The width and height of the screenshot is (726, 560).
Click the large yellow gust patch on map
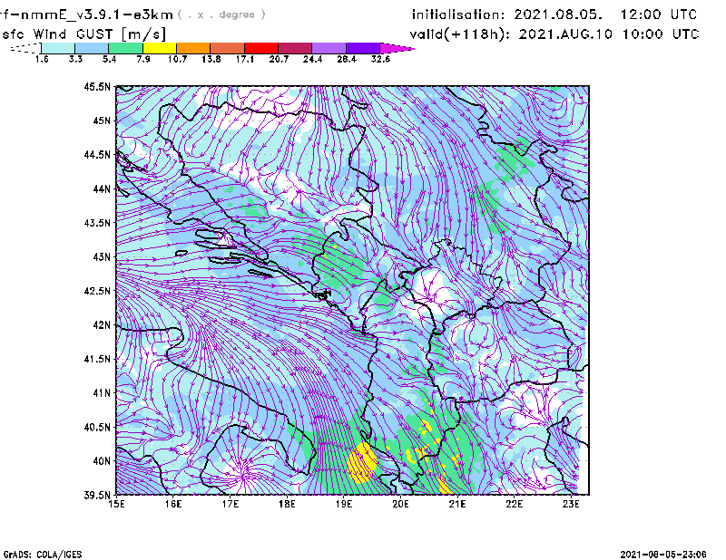(x=361, y=460)
